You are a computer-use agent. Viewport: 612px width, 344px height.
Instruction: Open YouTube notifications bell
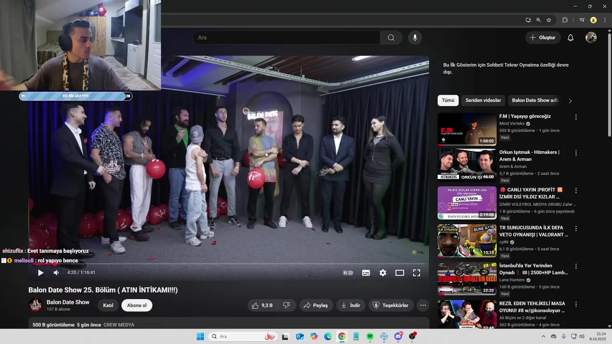click(570, 38)
